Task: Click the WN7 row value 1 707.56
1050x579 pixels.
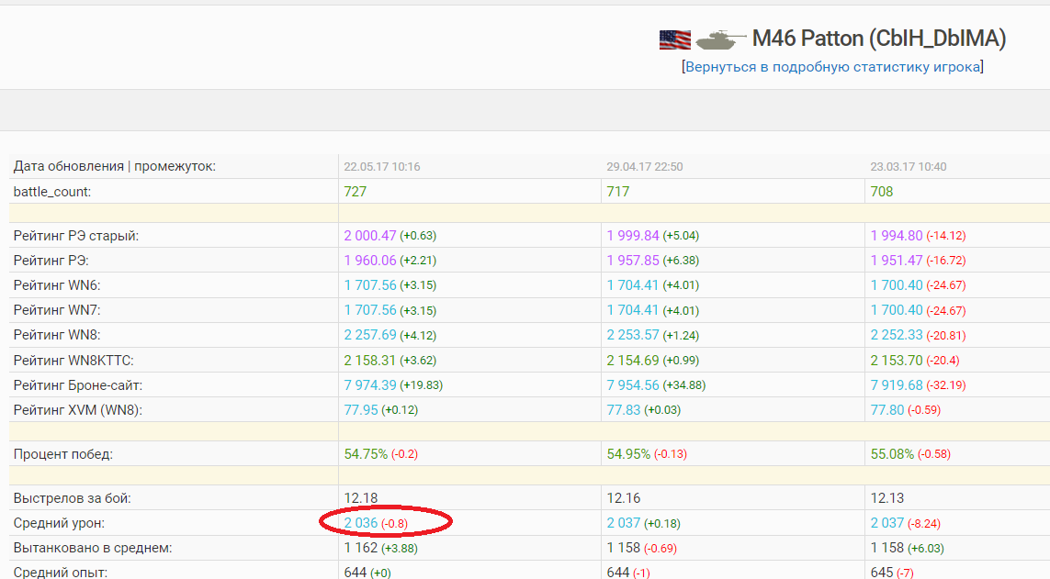Action: (370, 310)
